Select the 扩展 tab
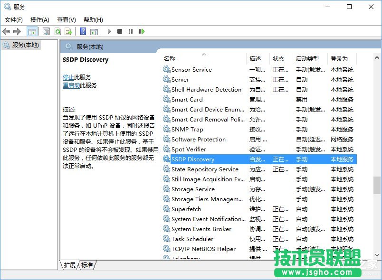This screenshot has height=280, width=382. (x=70, y=266)
